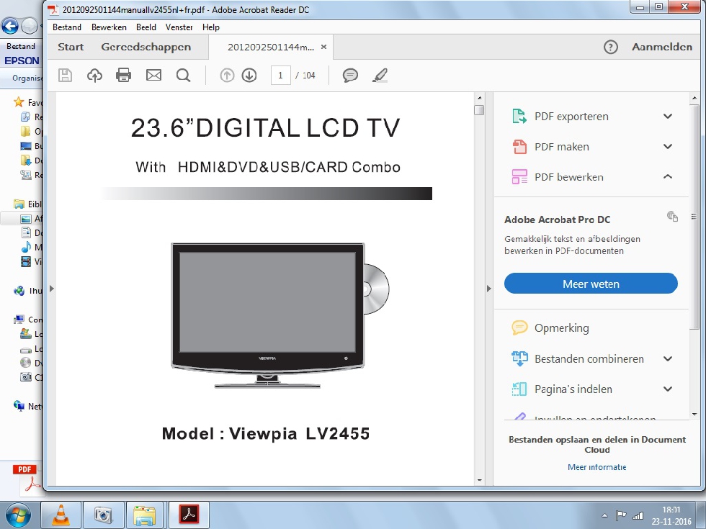Click document scrollbar down arrow
The width and height of the screenshot is (706, 529).
pyautogui.click(x=479, y=480)
